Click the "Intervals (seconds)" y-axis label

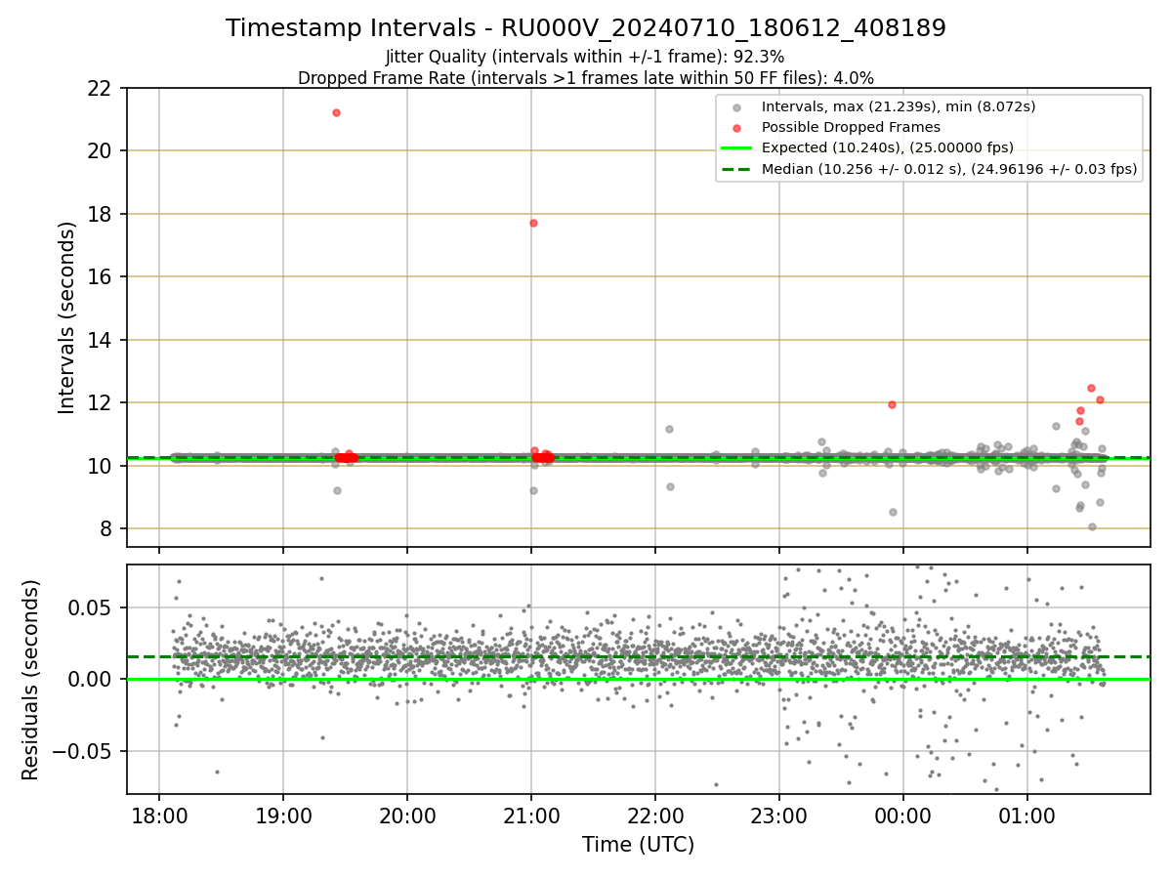(x=66, y=317)
